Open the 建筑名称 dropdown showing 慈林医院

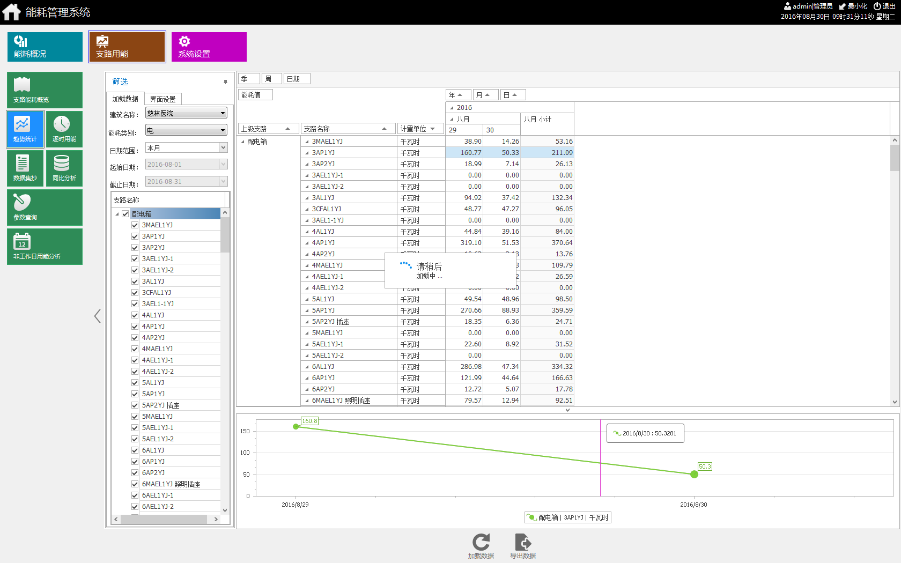[x=187, y=113]
